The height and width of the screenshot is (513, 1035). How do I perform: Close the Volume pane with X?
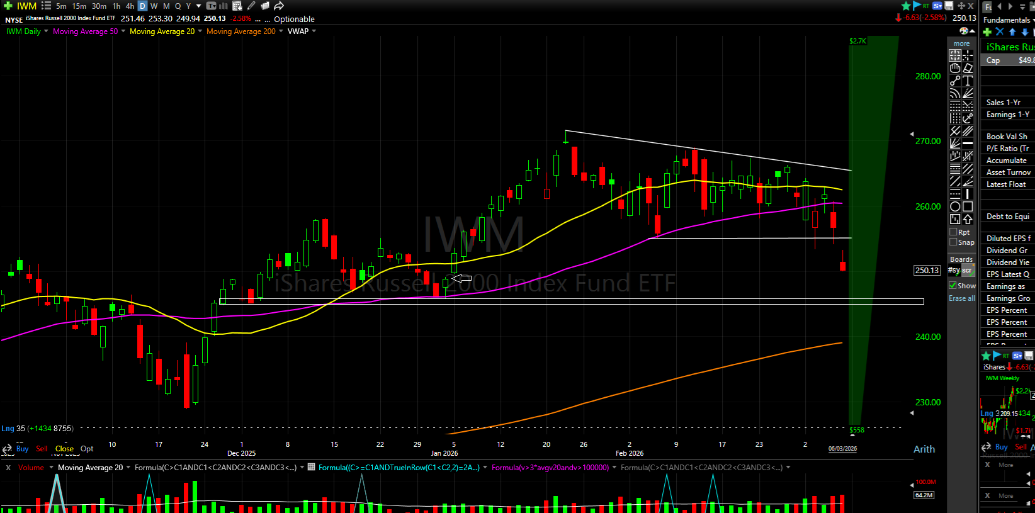tap(8, 468)
